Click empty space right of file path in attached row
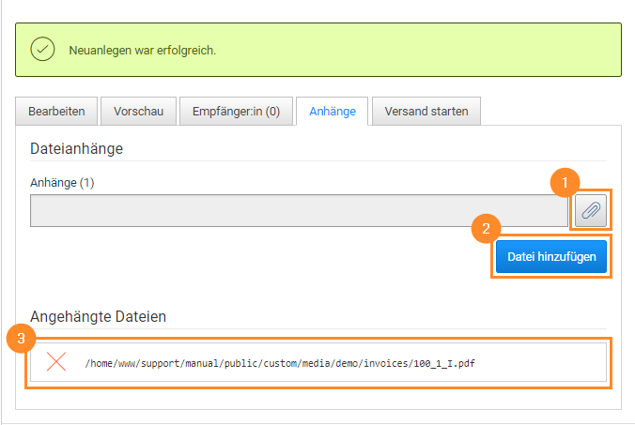 [x=554, y=362]
